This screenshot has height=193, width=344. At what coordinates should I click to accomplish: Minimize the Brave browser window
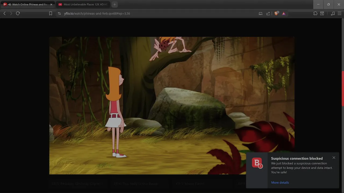point(318,5)
